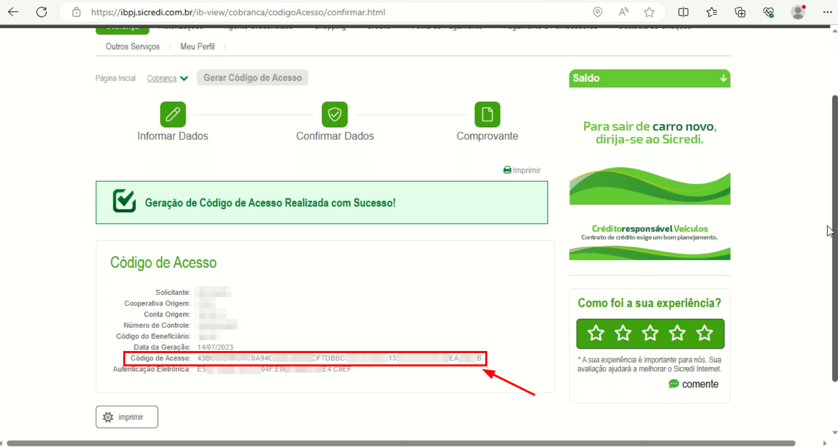Reload the page with the refresh icon
This screenshot has width=838, height=447.
pyautogui.click(x=42, y=12)
